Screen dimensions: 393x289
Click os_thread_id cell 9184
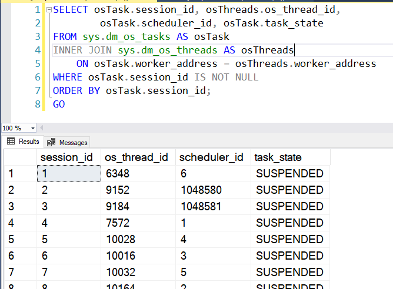point(138,206)
